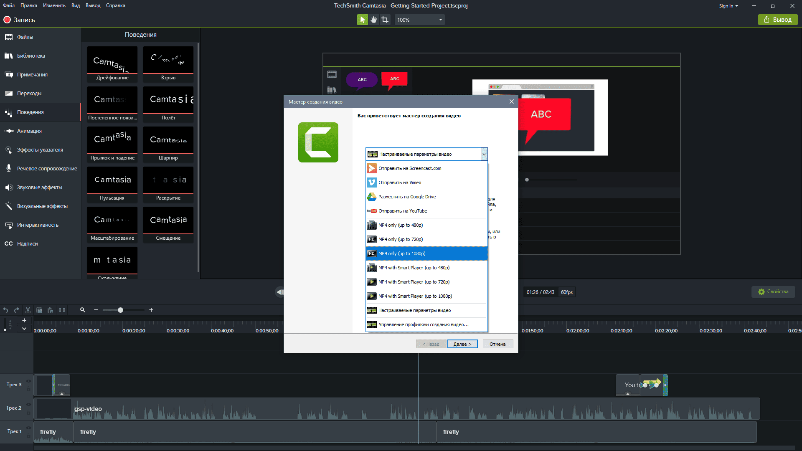
Task: Click the timeline copy icon
Action: [39, 310]
